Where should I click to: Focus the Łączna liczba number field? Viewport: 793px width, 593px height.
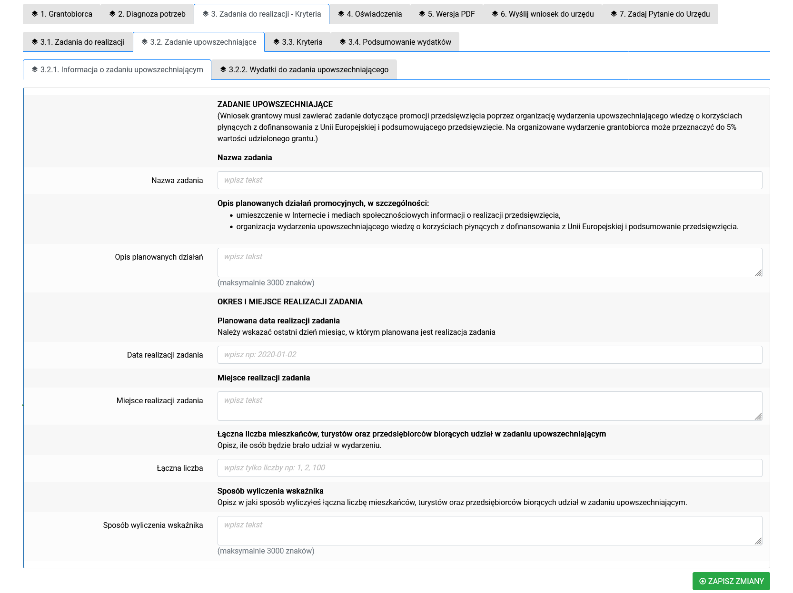(x=489, y=468)
